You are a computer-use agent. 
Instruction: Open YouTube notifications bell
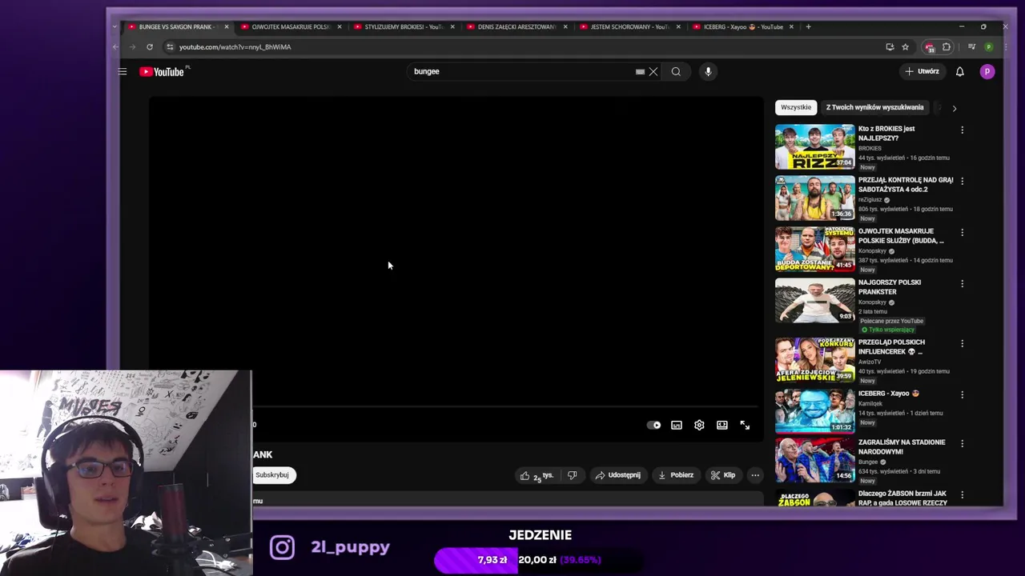pos(959,71)
